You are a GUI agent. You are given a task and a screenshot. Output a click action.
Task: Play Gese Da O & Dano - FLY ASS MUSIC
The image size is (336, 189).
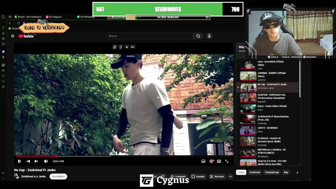[x=268, y=162]
